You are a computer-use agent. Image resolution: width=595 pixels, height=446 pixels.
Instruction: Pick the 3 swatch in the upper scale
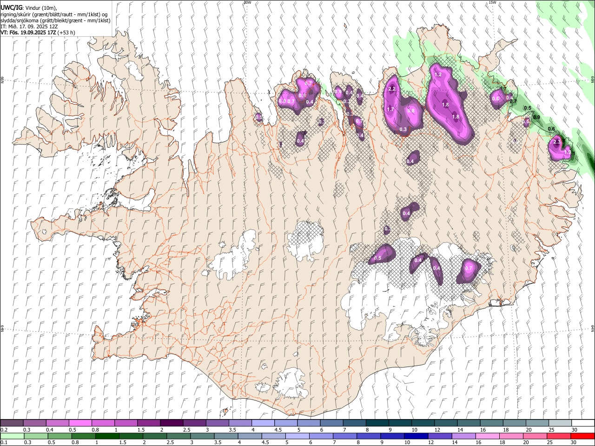[217, 423]
